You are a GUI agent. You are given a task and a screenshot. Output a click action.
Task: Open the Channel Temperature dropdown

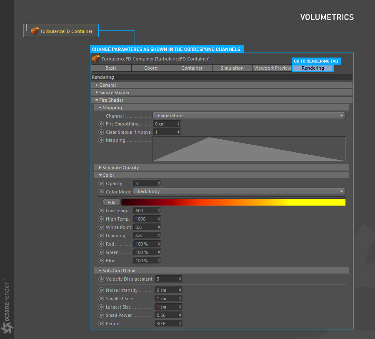coord(249,116)
